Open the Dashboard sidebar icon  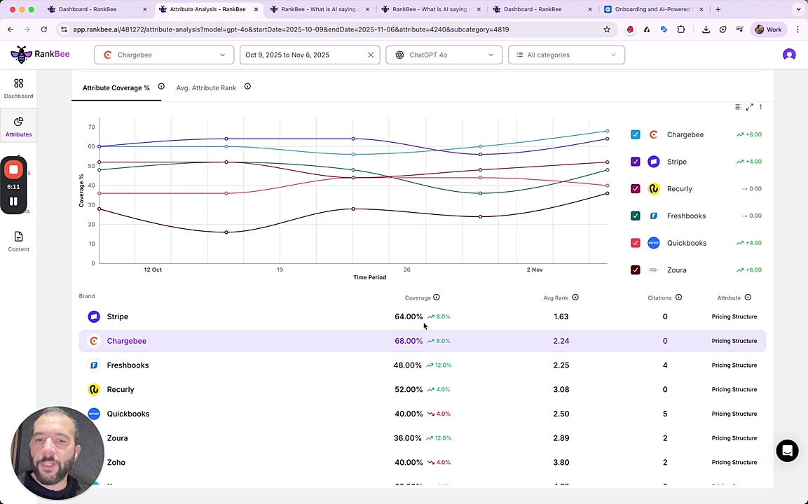click(18, 88)
